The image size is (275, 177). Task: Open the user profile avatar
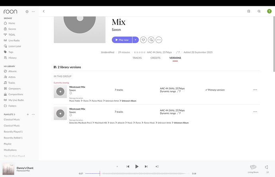269,11
